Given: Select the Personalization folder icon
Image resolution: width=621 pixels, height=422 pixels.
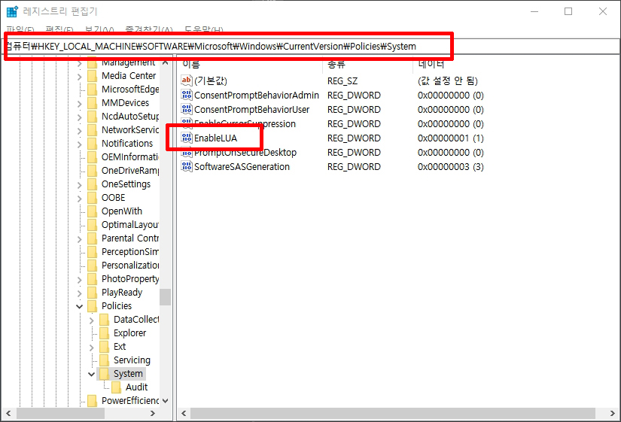Looking at the screenshot, I should (92, 266).
